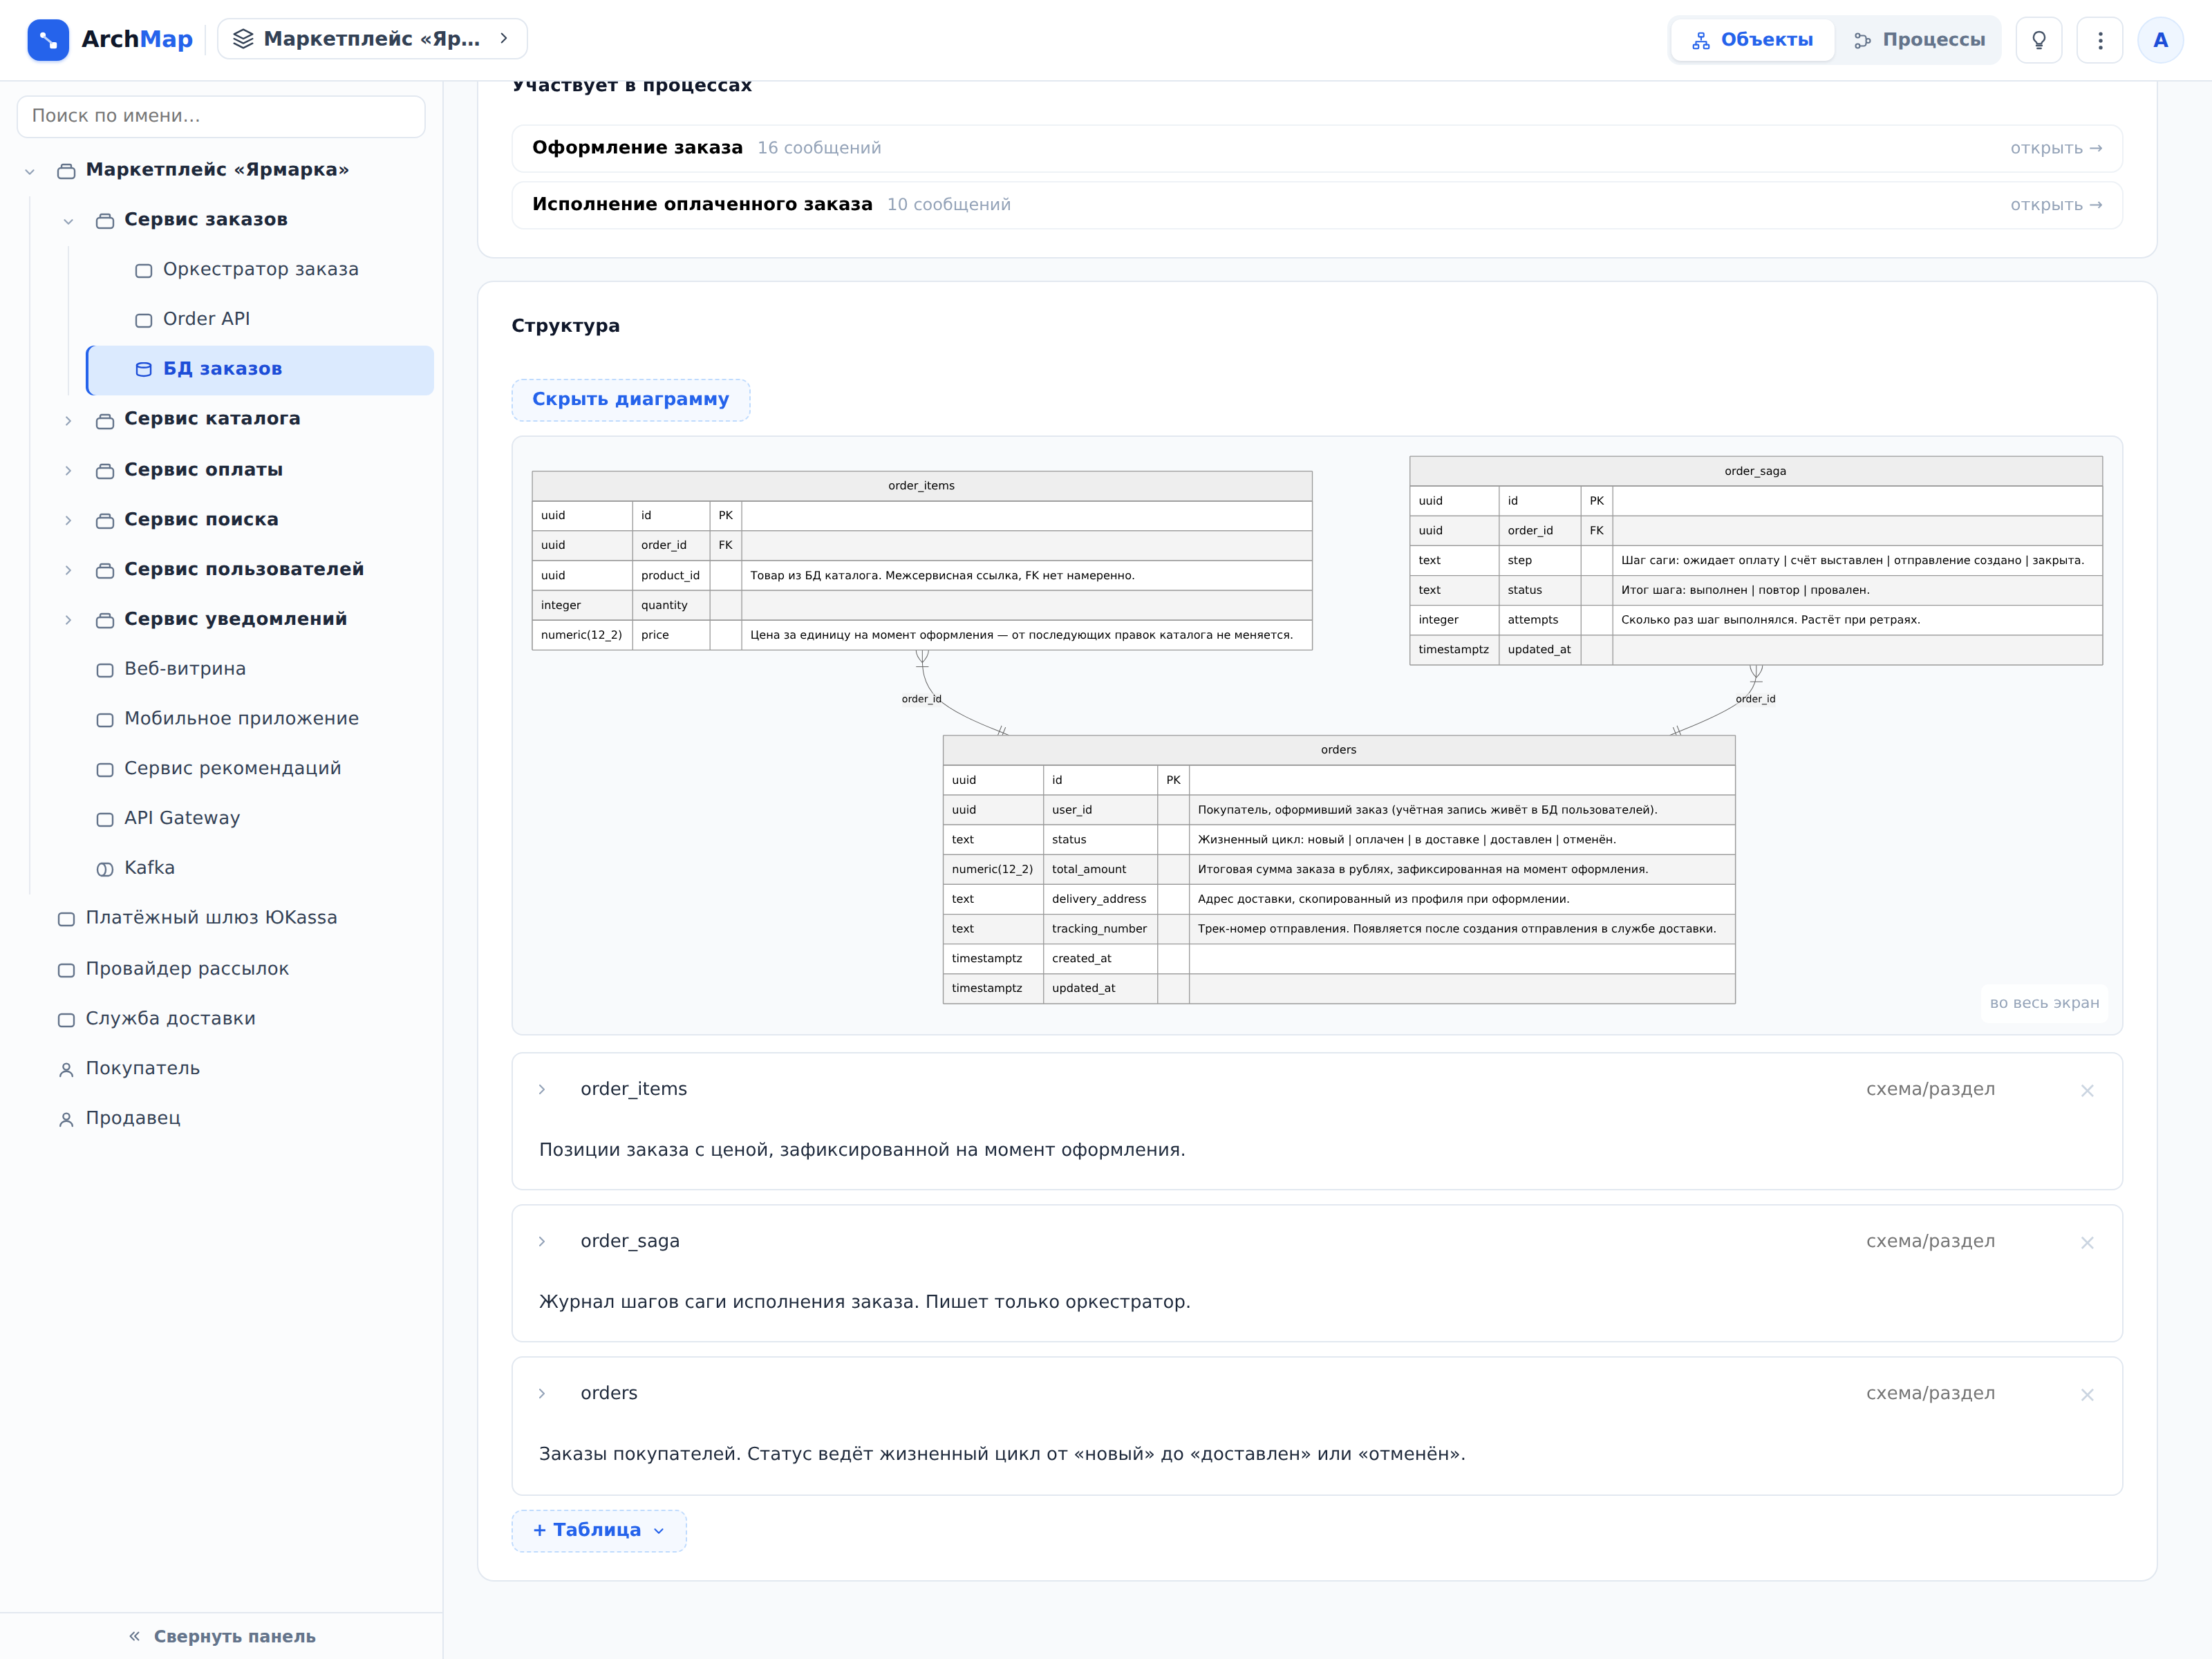
Task: Expand the order_saga table details
Action: coord(542,1241)
